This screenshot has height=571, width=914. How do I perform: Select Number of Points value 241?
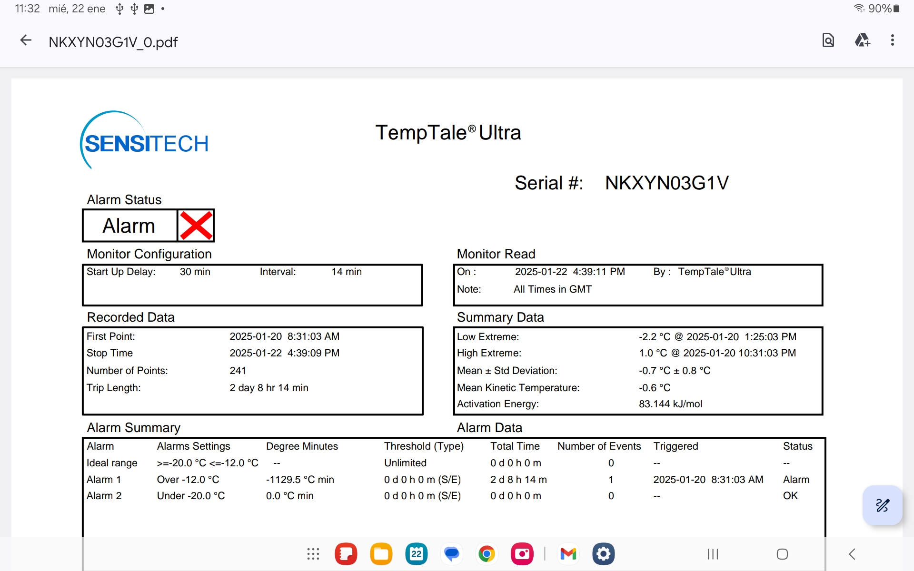(238, 371)
